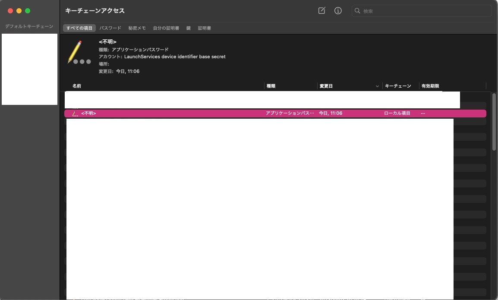
Task: Sort items by the 名前 column header
Action: 77,86
